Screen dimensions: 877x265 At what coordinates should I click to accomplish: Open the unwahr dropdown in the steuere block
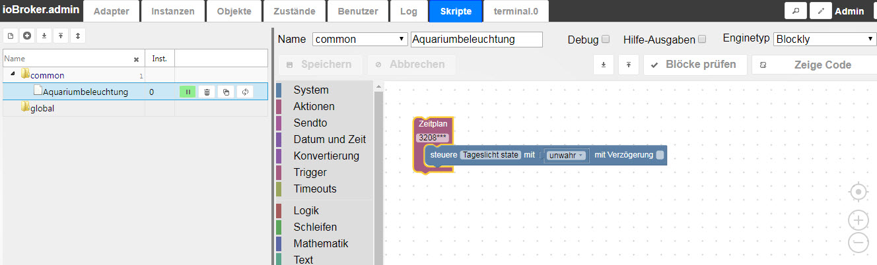coord(566,156)
